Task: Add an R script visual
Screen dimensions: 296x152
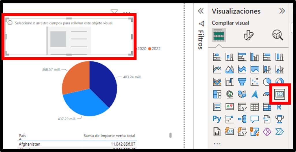Action: point(279,107)
